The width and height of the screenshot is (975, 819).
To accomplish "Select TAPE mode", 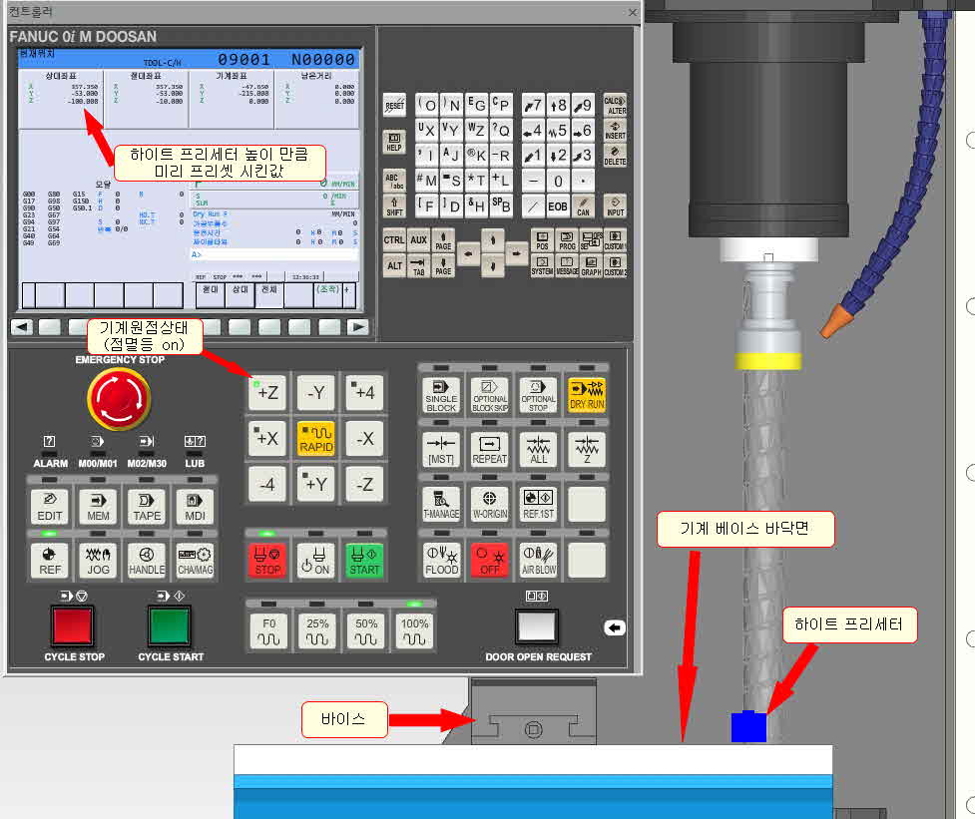I will pos(147,507).
